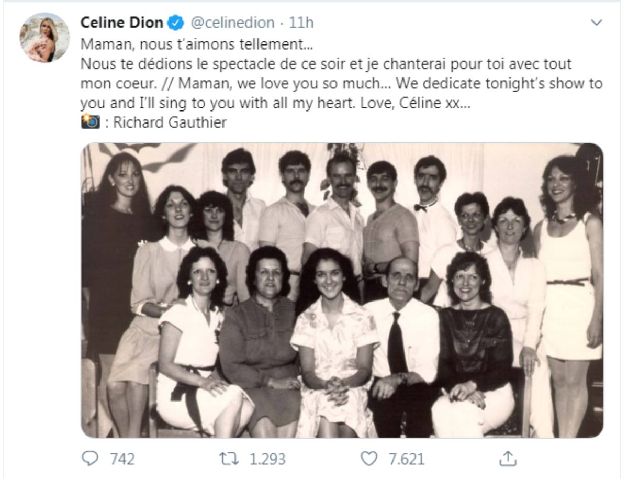
Task: Open Celine Dion's profile avatar
Action: point(44,37)
